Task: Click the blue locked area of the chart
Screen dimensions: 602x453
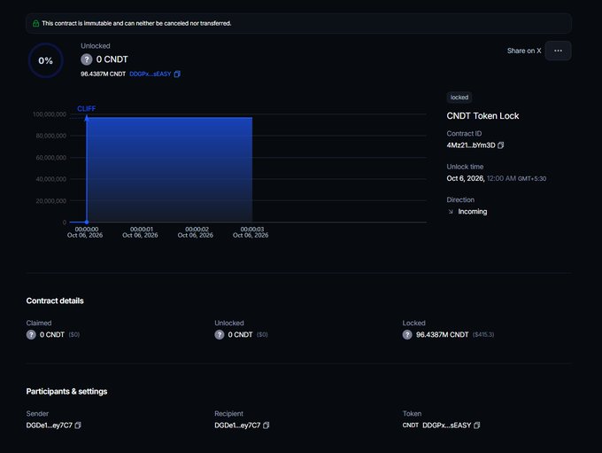Action: pos(169,169)
